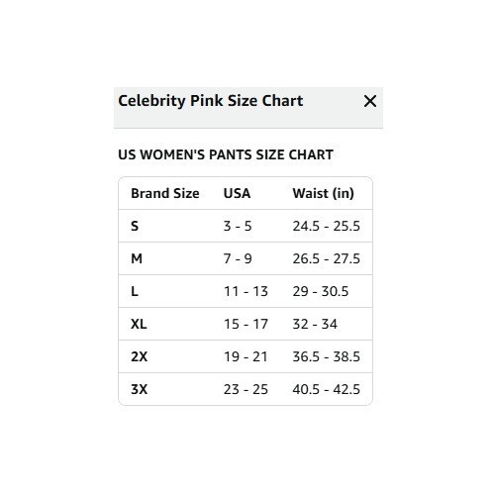Click the 11 - 13 USA size cell
This screenshot has width=495, height=495.
[x=246, y=291]
